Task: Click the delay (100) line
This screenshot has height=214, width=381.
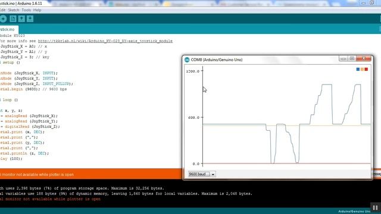Action: click(11, 159)
